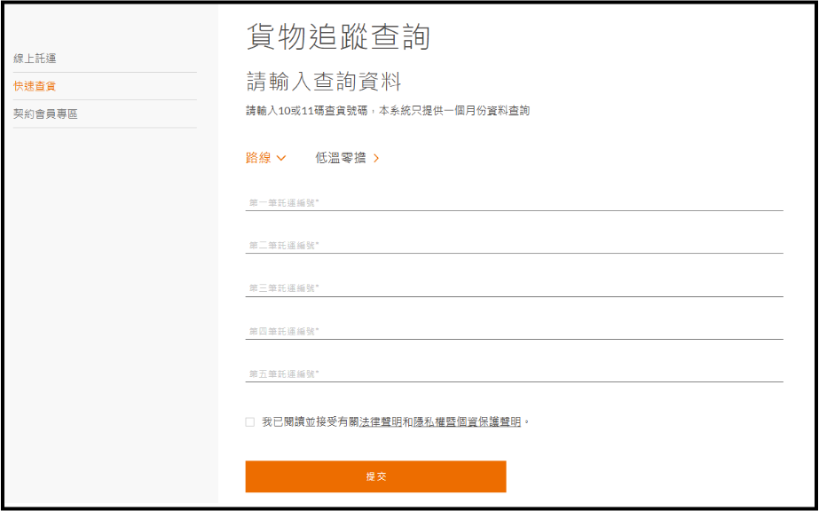Go to 契約會員專區 in the sidebar

click(45, 114)
